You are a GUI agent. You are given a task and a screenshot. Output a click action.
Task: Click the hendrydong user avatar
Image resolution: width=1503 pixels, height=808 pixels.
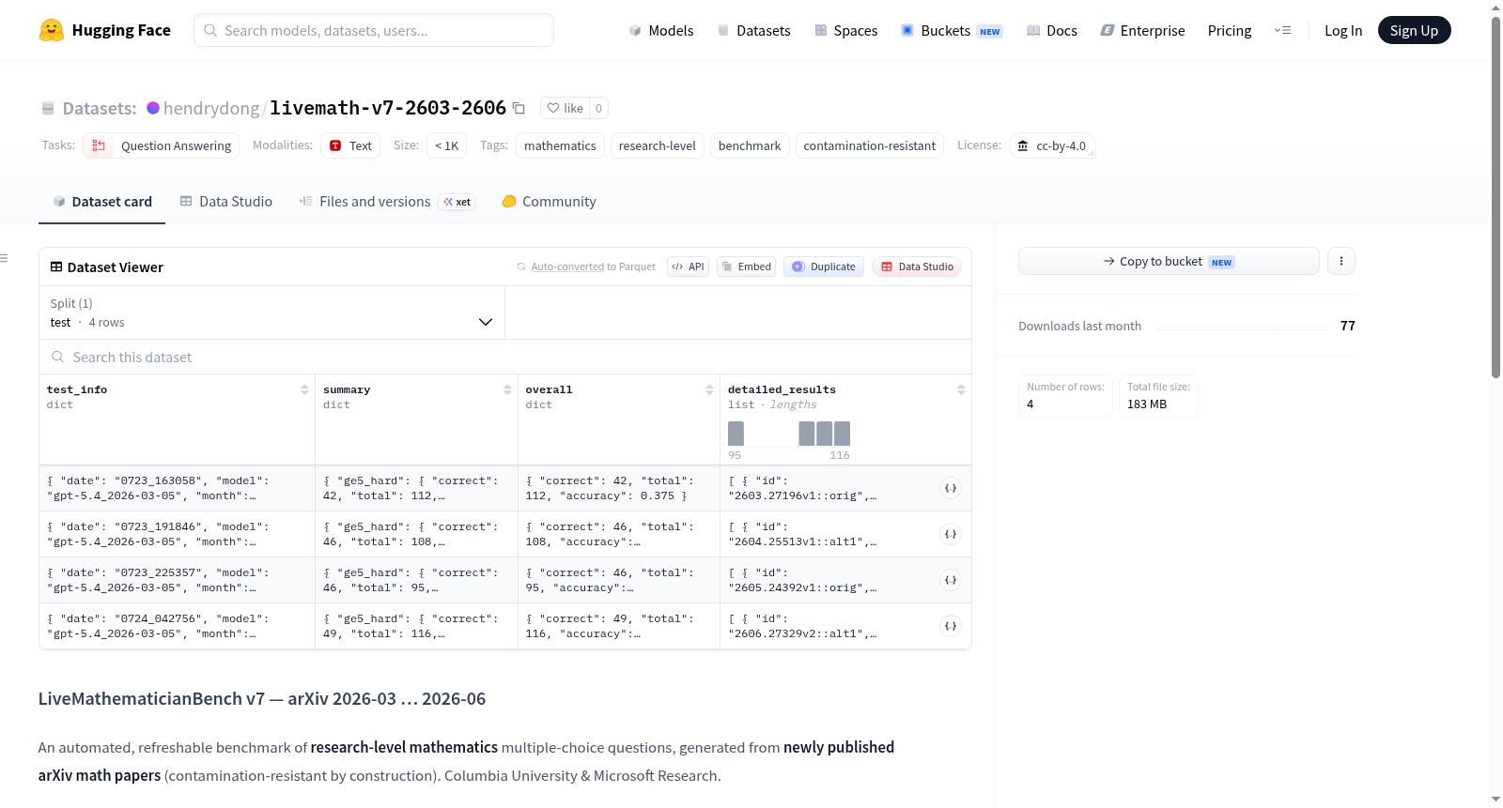coord(153,108)
